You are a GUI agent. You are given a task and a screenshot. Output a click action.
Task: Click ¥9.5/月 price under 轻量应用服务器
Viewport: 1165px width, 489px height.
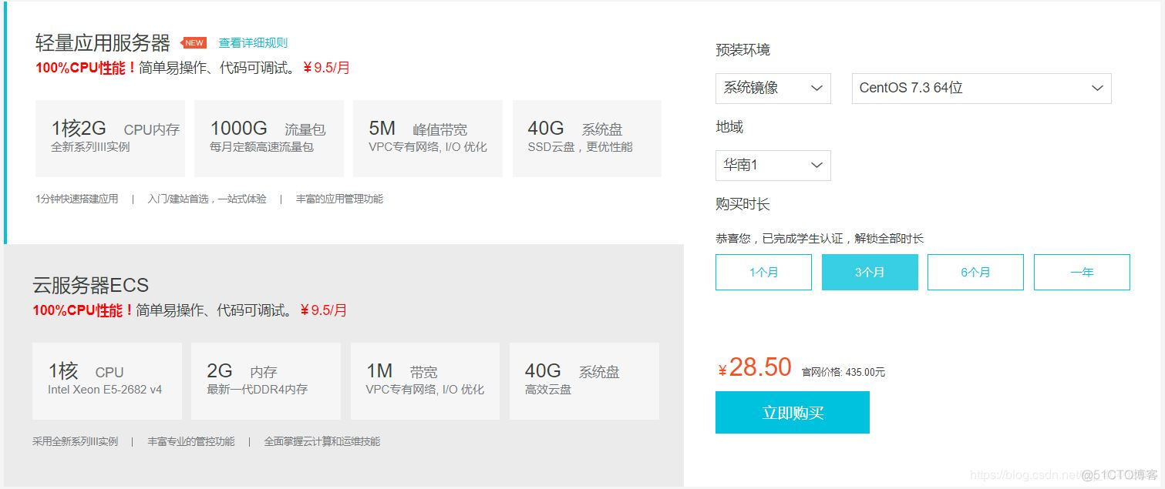coord(326,68)
